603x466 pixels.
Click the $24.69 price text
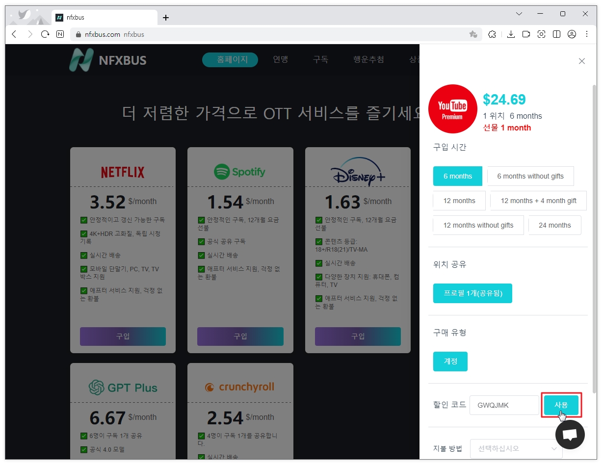pos(504,100)
